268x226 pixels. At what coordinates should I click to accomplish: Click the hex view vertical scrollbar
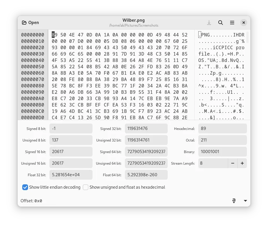coord(248,38)
